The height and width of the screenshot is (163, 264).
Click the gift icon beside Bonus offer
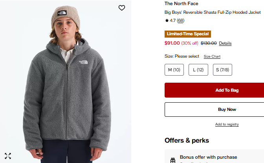[172, 160]
